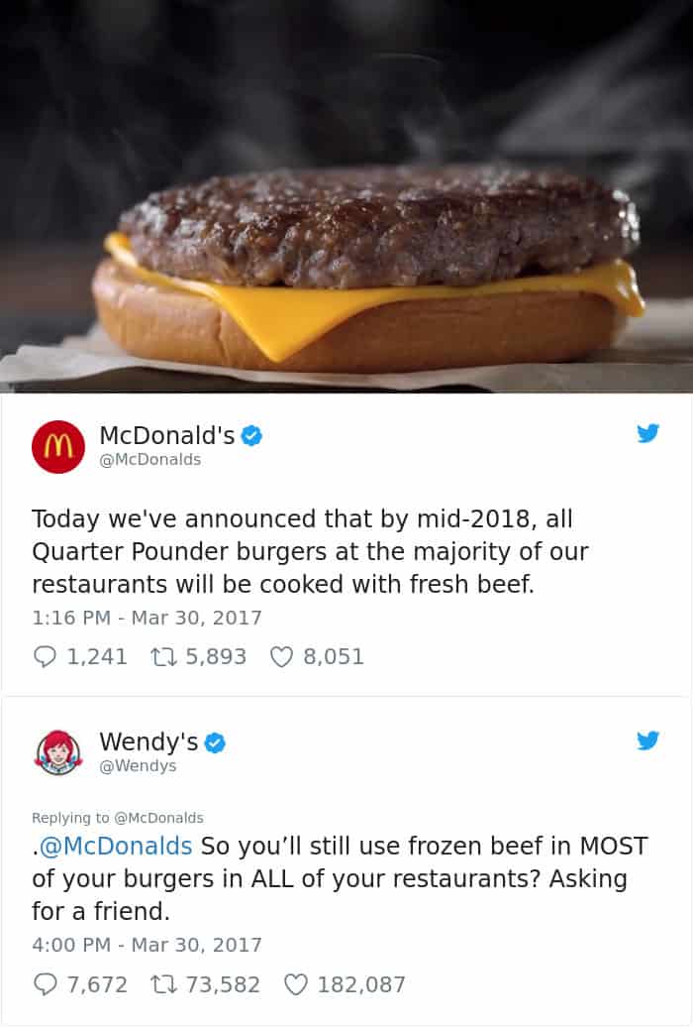Like the Wendy's tweet with 182,087 likes
Image resolution: width=693 pixels, height=1027 pixels.
point(296,983)
